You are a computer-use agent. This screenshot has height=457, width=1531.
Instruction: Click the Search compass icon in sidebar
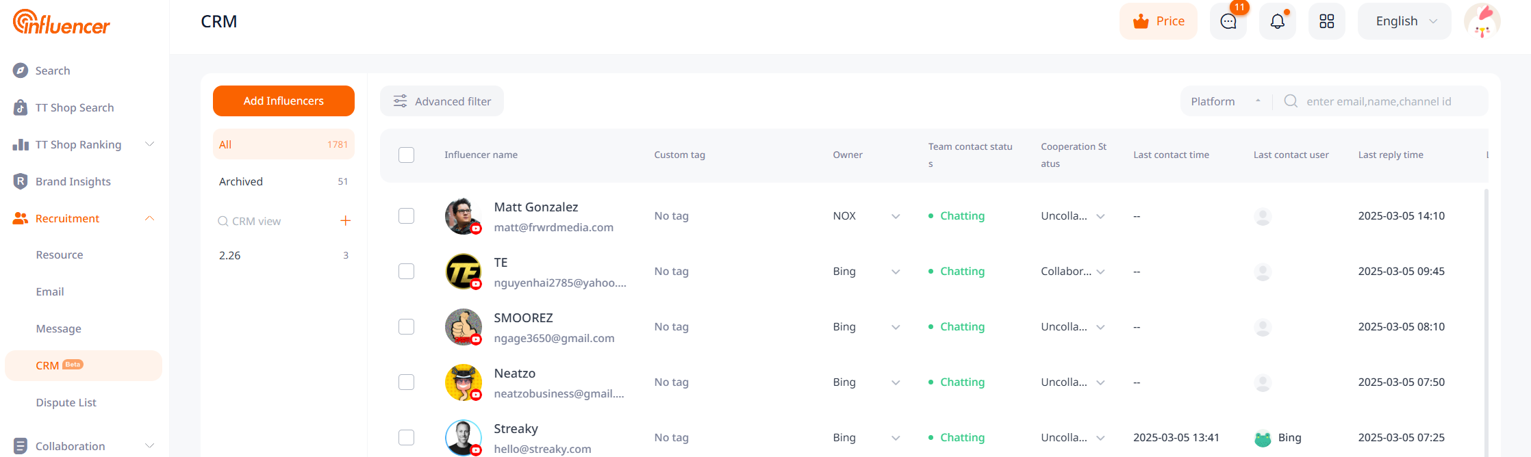coord(21,70)
